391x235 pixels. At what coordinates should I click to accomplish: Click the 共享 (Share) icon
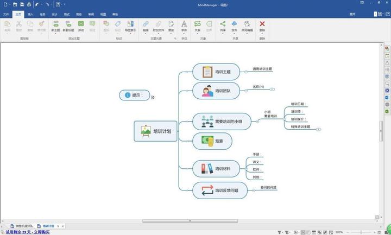223,24
